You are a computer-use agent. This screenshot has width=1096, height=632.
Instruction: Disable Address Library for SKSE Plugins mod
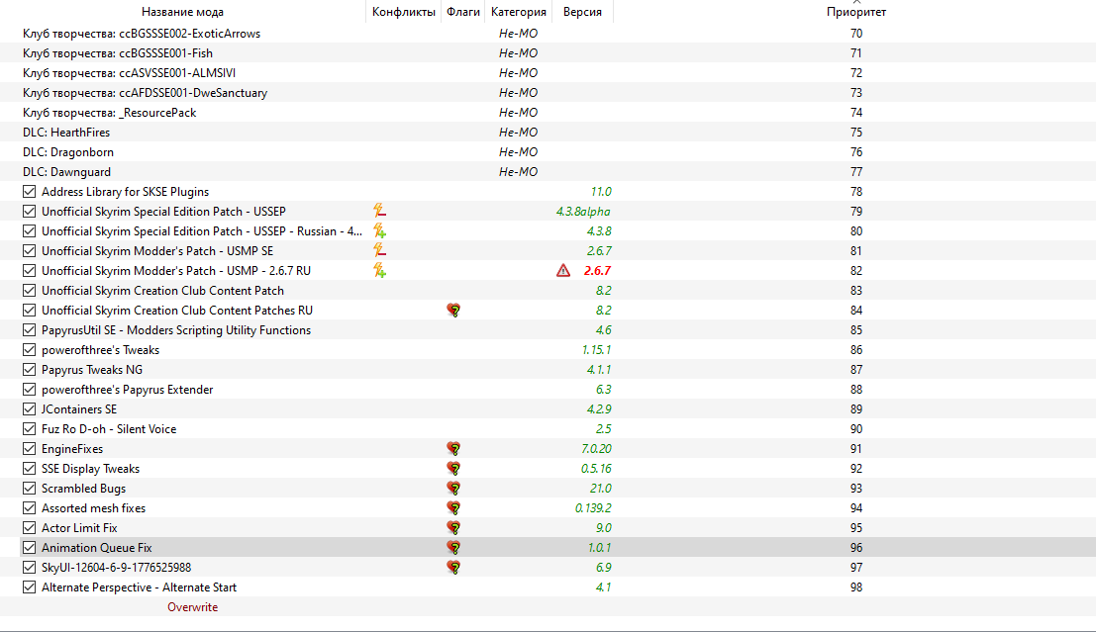click(29, 191)
